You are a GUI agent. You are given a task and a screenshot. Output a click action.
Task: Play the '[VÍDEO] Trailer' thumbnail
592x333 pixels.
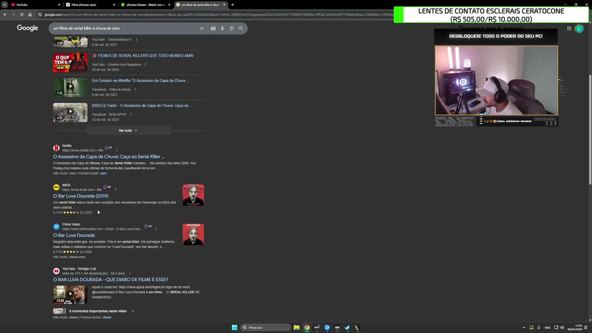click(x=70, y=112)
